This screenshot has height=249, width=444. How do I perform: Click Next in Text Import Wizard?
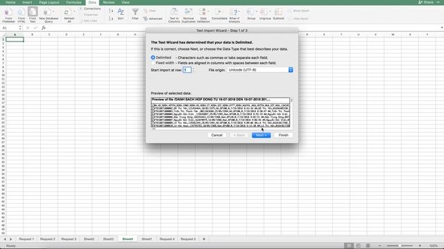pyautogui.click(x=261, y=136)
